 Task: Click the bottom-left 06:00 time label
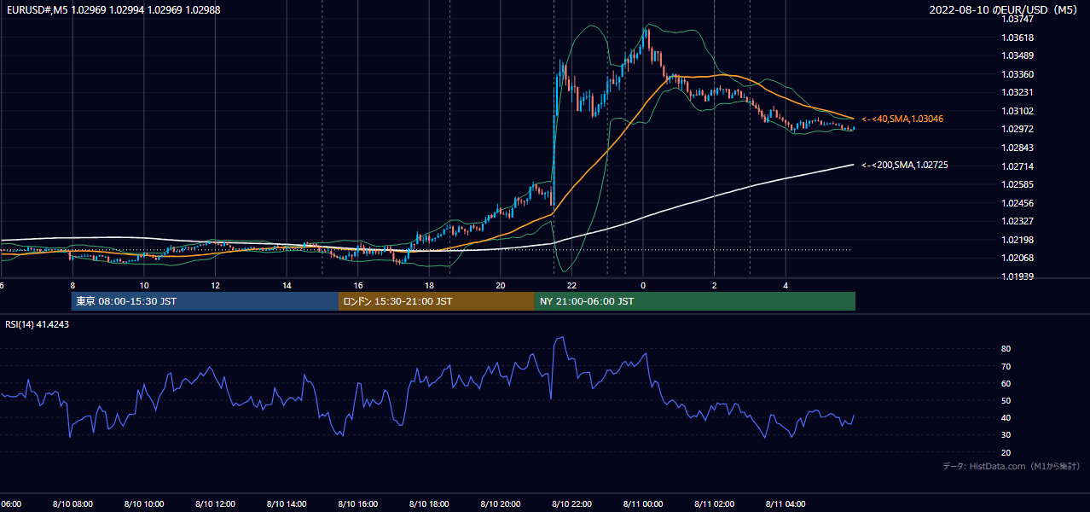[x=11, y=504]
